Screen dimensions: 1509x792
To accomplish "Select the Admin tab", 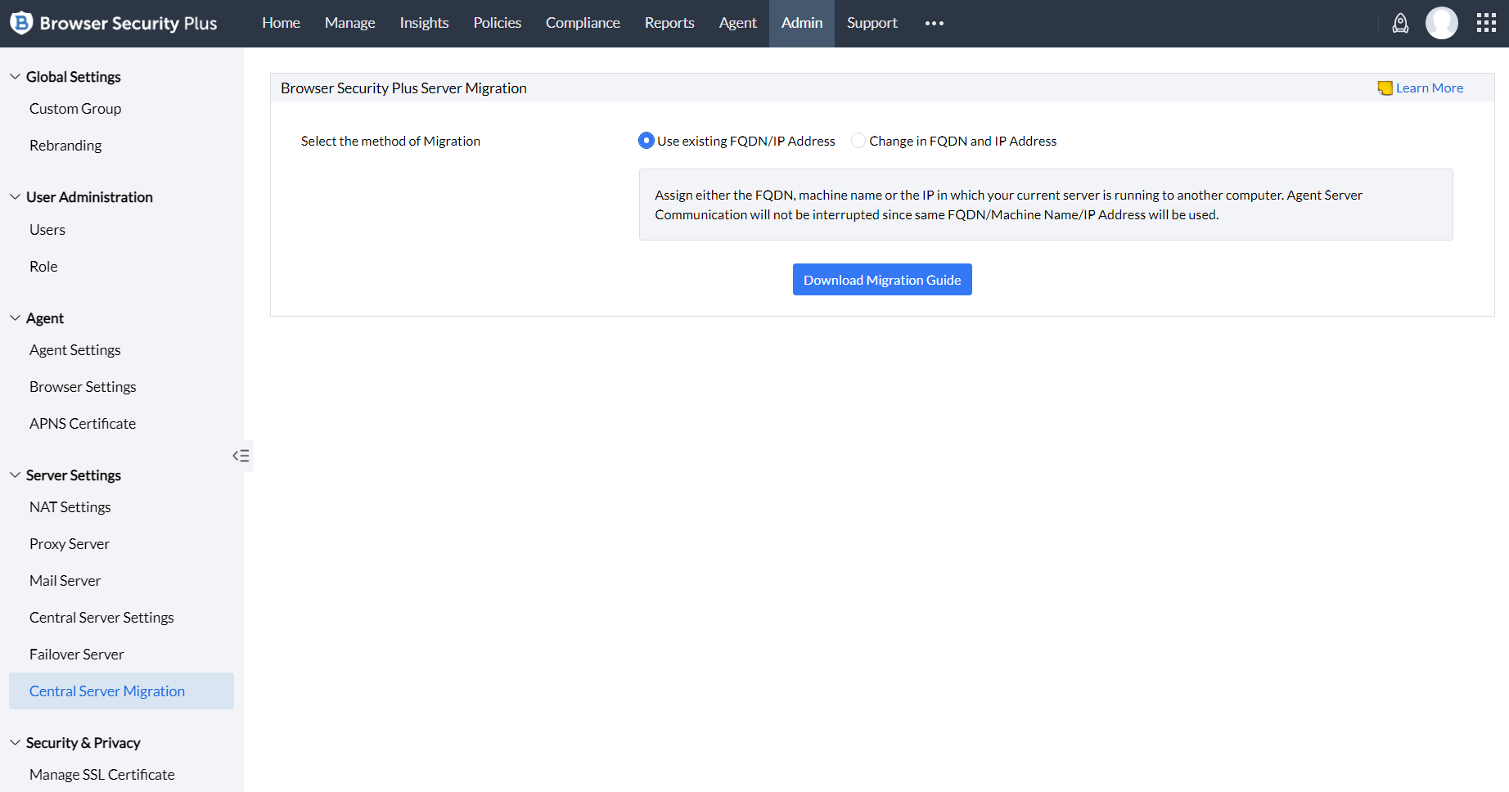I will (x=802, y=23).
